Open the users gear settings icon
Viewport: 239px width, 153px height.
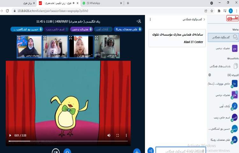click(210, 75)
